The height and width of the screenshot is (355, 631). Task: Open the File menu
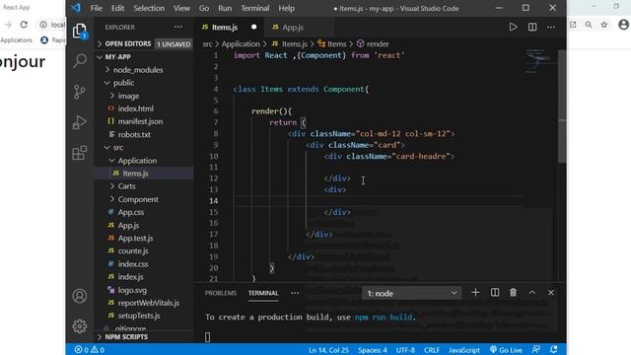pyautogui.click(x=97, y=8)
